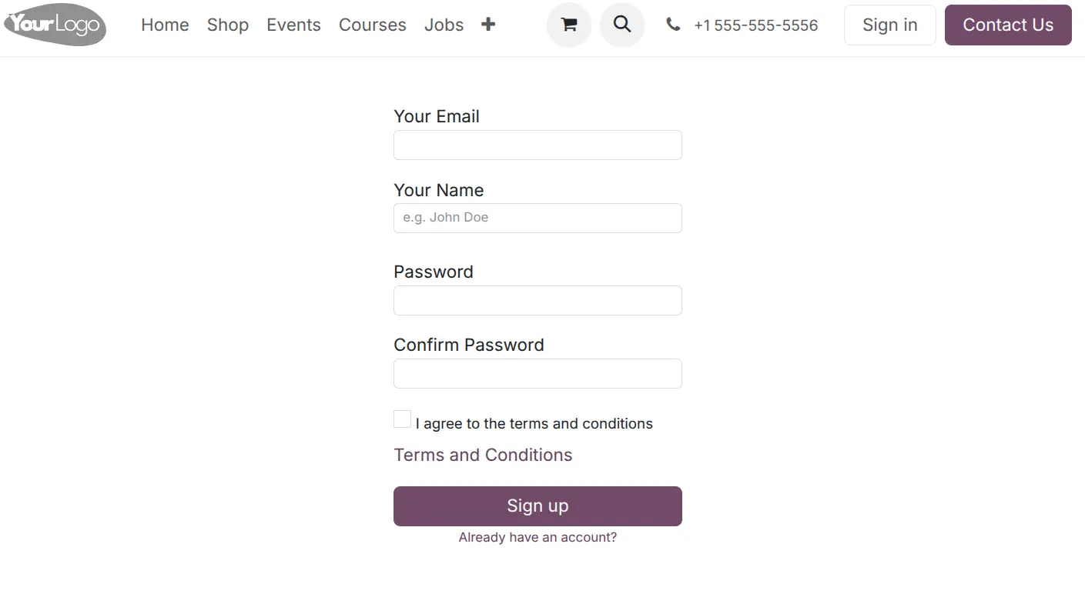Screen dimensions: 1085x594
Task: Open the Courses menu item
Action: (373, 25)
